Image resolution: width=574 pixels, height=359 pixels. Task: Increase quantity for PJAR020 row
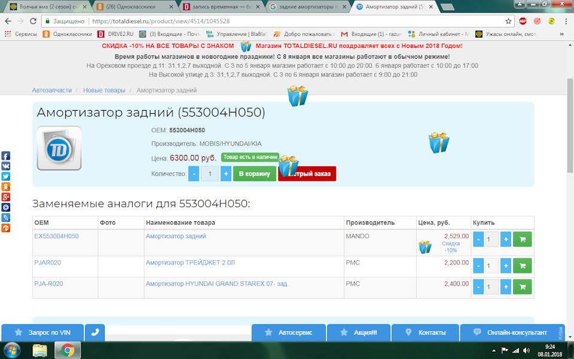tap(506, 266)
